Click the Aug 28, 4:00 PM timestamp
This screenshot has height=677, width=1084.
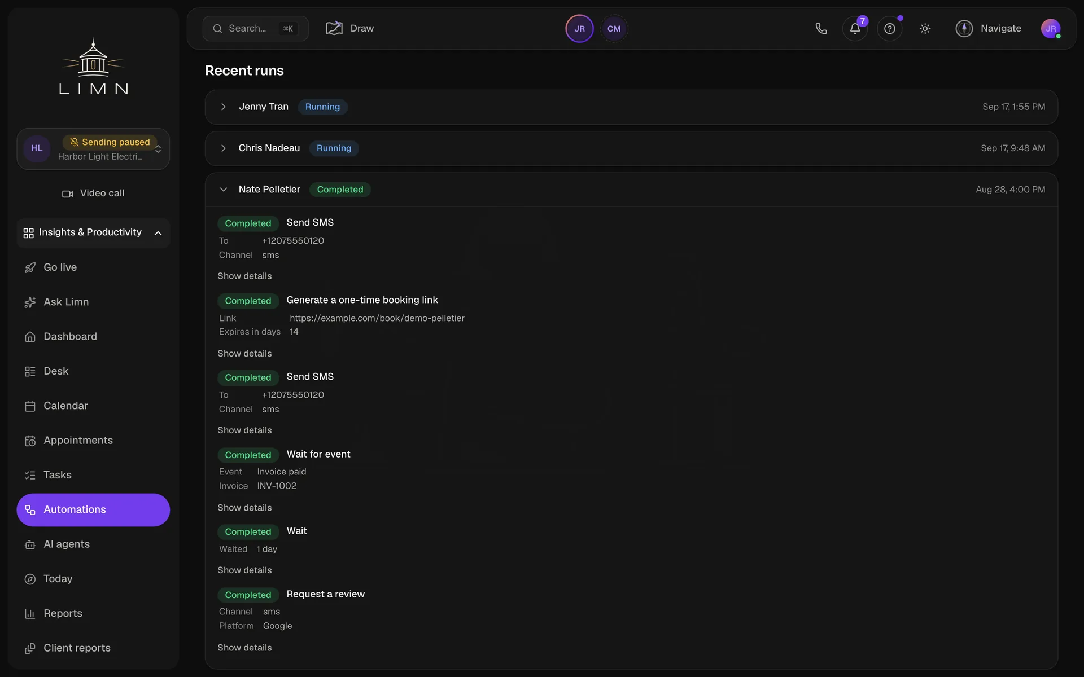tap(1010, 190)
